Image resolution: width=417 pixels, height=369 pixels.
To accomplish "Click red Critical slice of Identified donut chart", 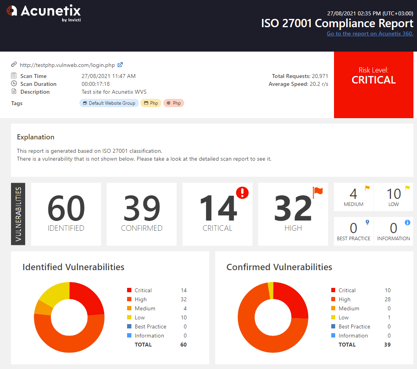I will point(87,299).
